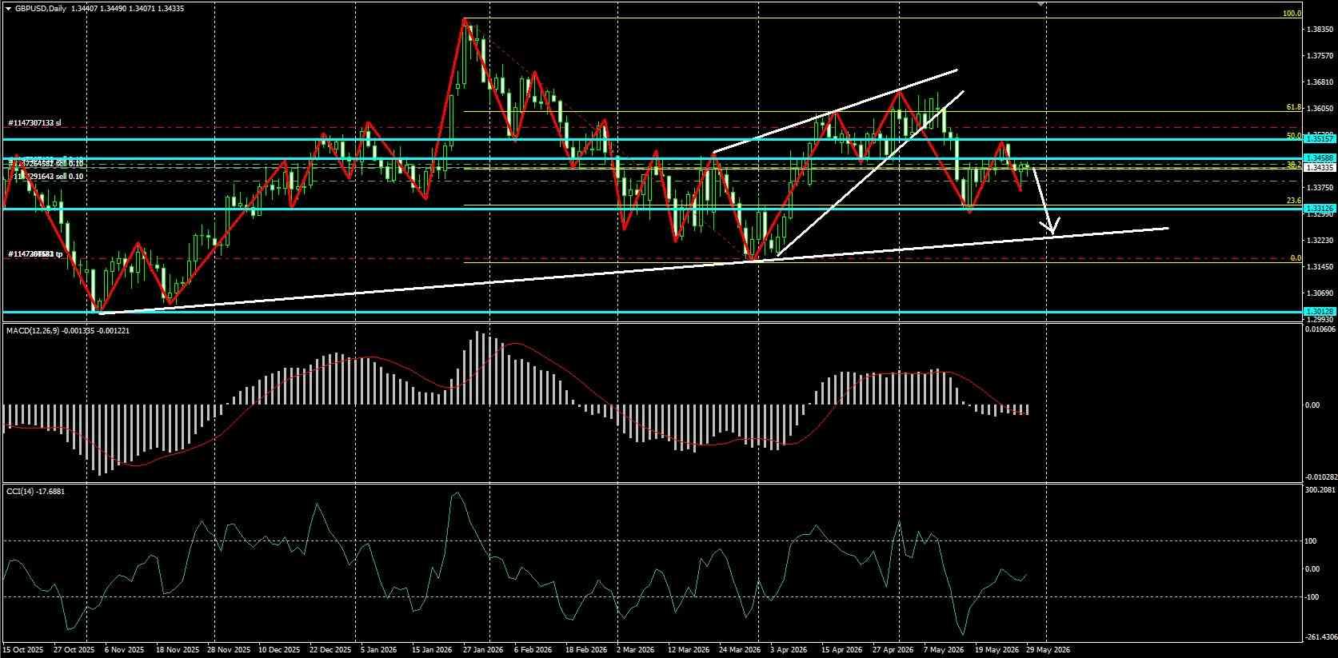The image size is (1338, 658).
Task: Click the 6 Nov 2025 date label
Action: pos(124,650)
